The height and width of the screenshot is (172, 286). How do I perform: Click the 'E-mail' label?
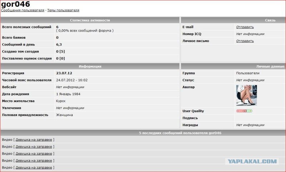[188, 27]
